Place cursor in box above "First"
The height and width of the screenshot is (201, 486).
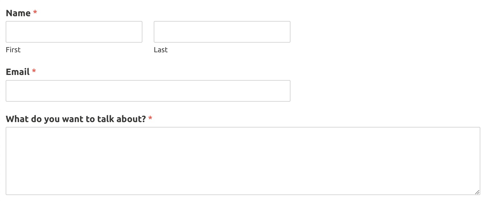pyautogui.click(x=74, y=32)
